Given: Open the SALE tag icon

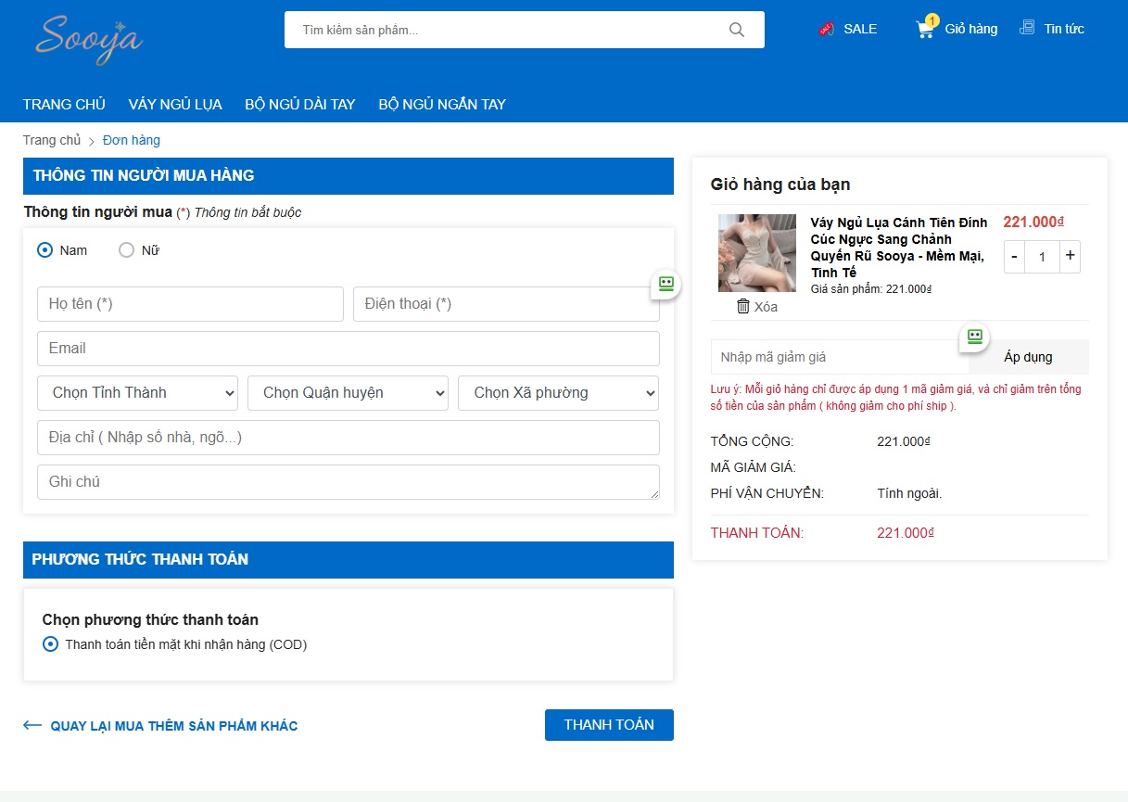Looking at the screenshot, I should [x=827, y=29].
